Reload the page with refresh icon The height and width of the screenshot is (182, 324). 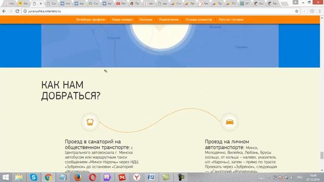(x=17, y=11)
